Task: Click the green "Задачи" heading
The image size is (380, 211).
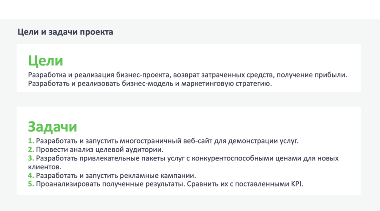Action: tap(52, 126)
